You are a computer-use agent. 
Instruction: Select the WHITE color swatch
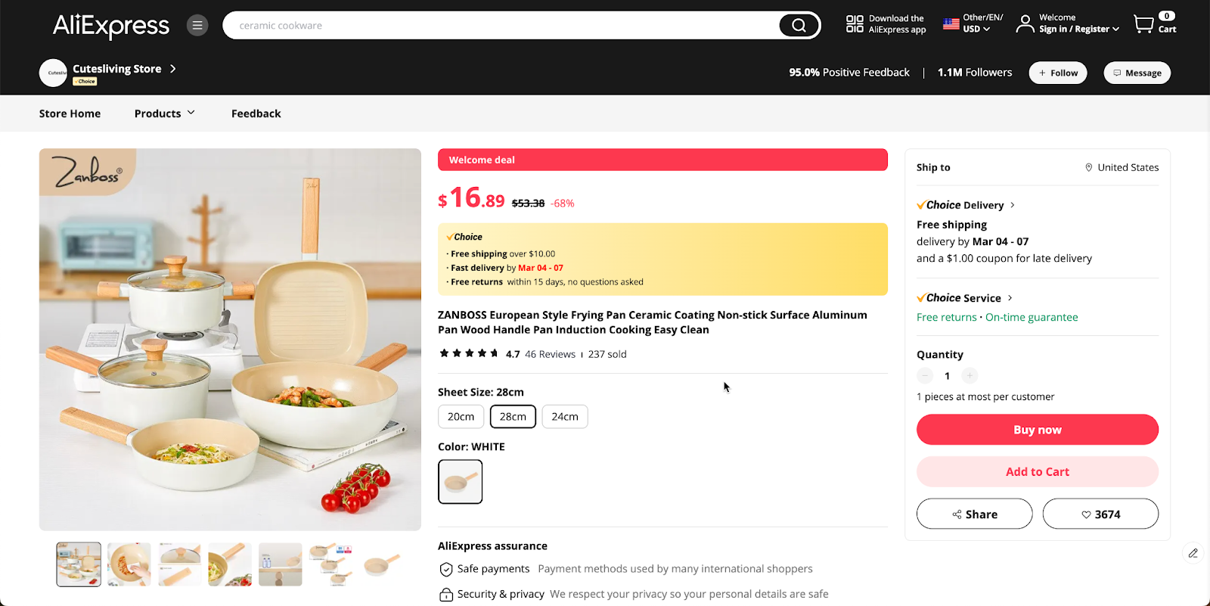coord(460,481)
